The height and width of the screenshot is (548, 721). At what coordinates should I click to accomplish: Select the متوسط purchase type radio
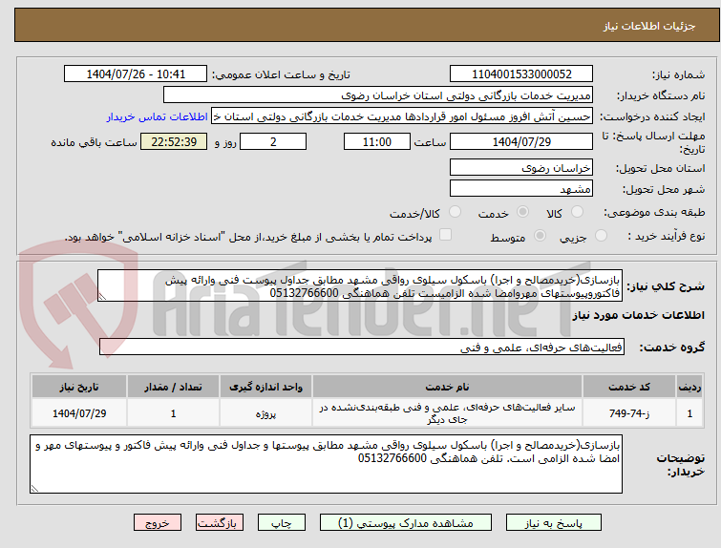click(540, 236)
